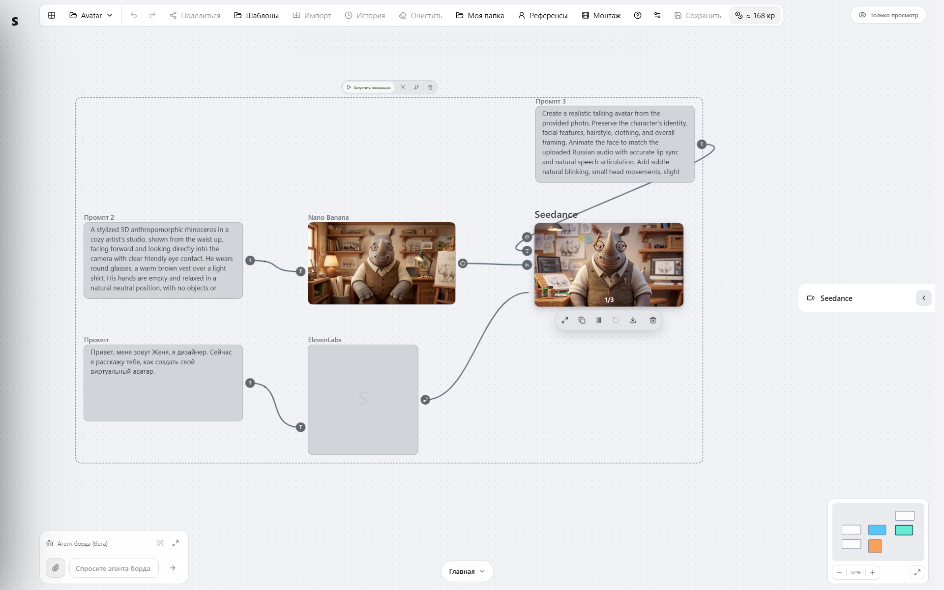Expand Seedance result fullscreen
The height and width of the screenshot is (590, 944).
tap(565, 320)
